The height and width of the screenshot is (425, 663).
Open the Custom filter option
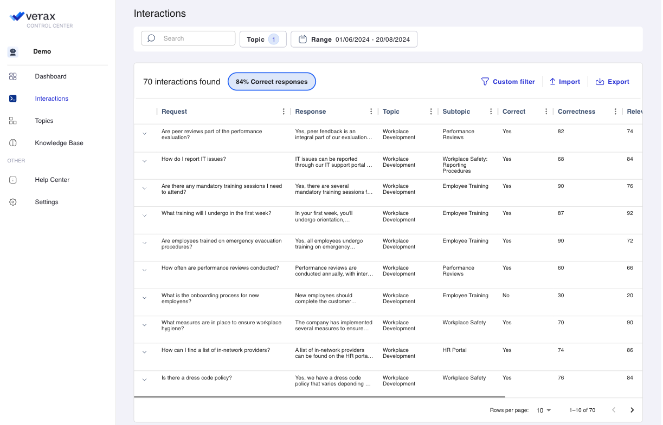click(x=508, y=82)
